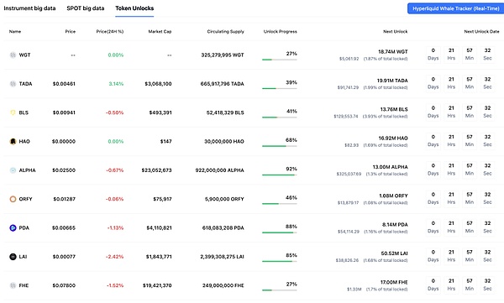Sort by Market Cap column header

pos(160,32)
